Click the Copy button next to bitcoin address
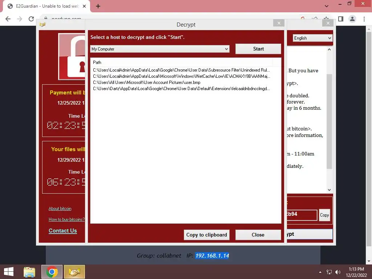 pos(324,215)
